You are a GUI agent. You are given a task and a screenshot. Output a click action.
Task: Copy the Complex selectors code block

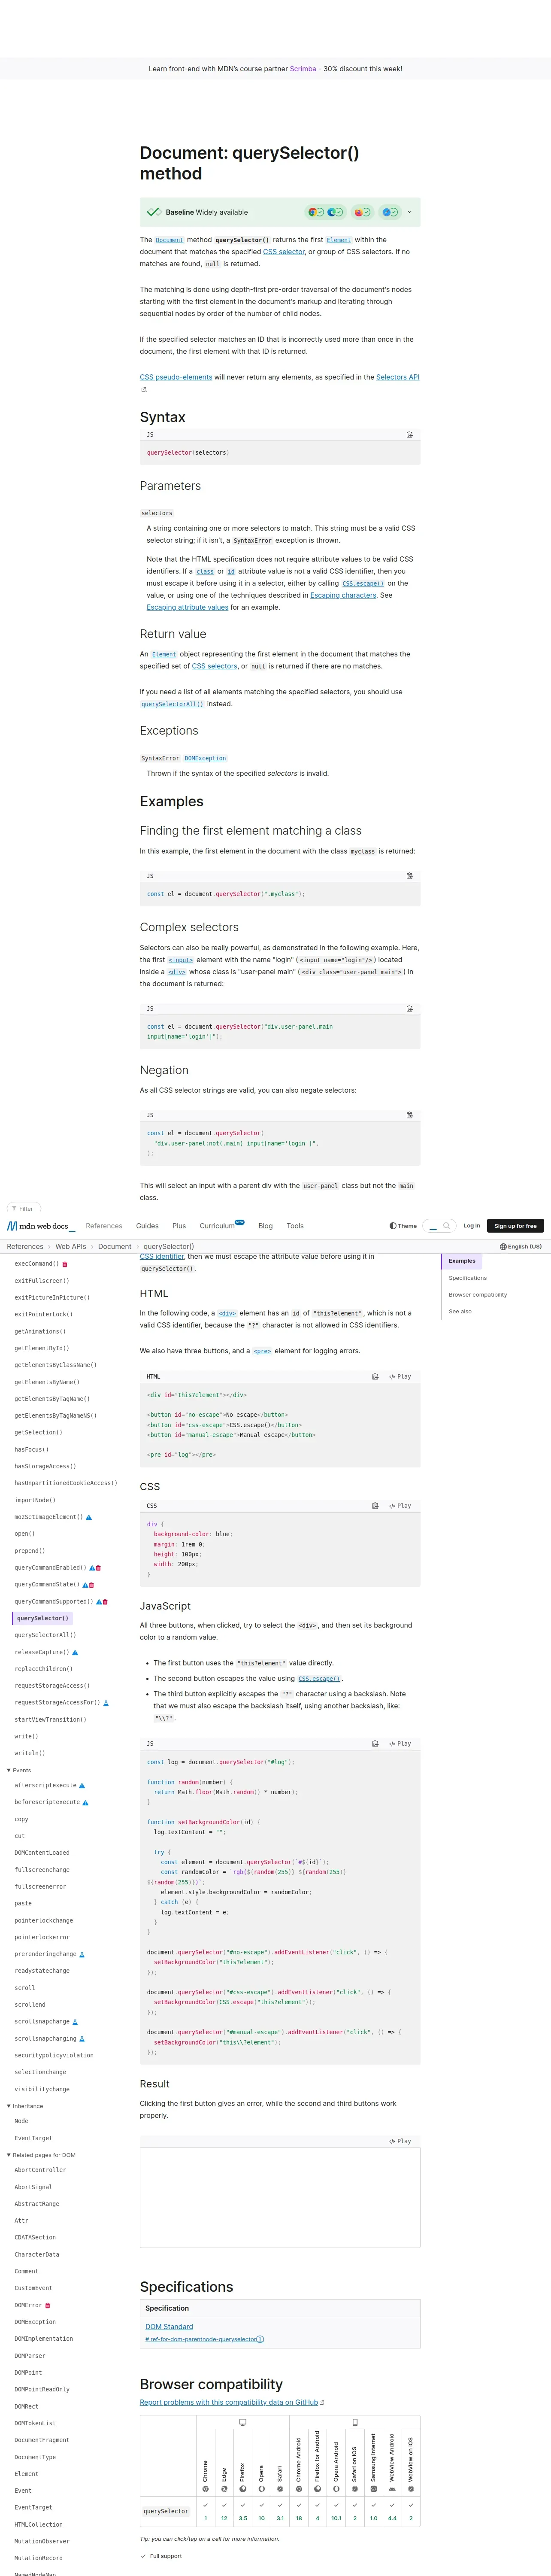coord(409,1009)
